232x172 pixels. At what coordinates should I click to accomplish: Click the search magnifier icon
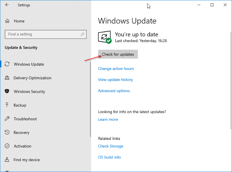[83, 34]
